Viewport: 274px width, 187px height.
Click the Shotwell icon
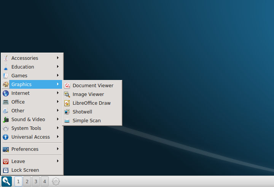point(67,112)
